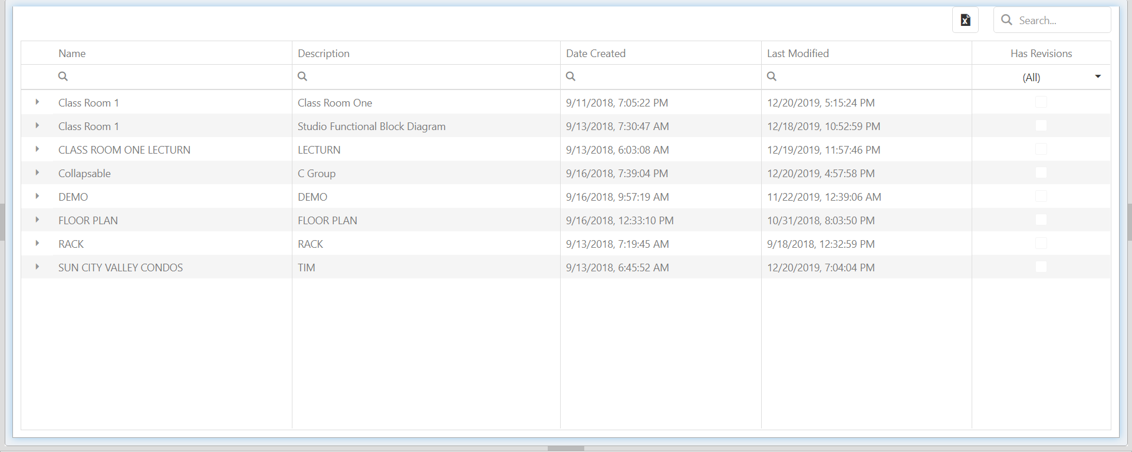Open the Has Revisions (All) filter dropdown

coord(1098,77)
